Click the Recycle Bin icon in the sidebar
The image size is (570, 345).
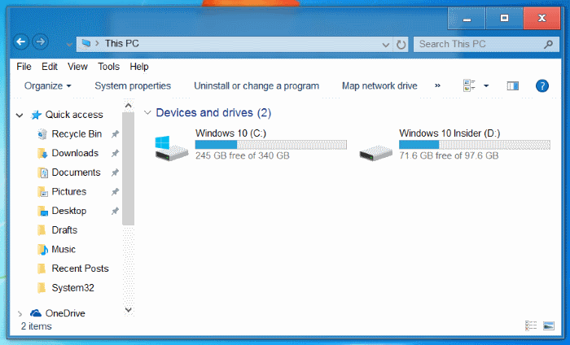click(x=42, y=134)
